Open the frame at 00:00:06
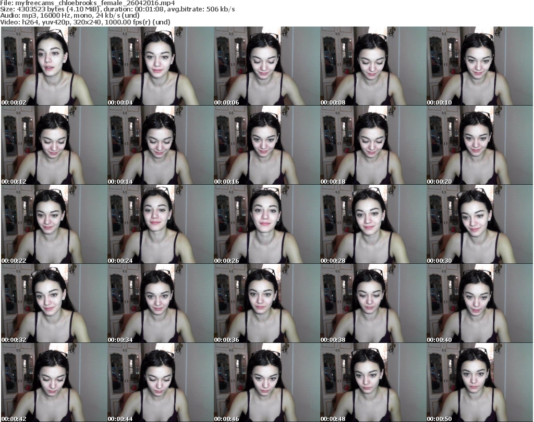Screen dimensions: 534x422 point(266,66)
